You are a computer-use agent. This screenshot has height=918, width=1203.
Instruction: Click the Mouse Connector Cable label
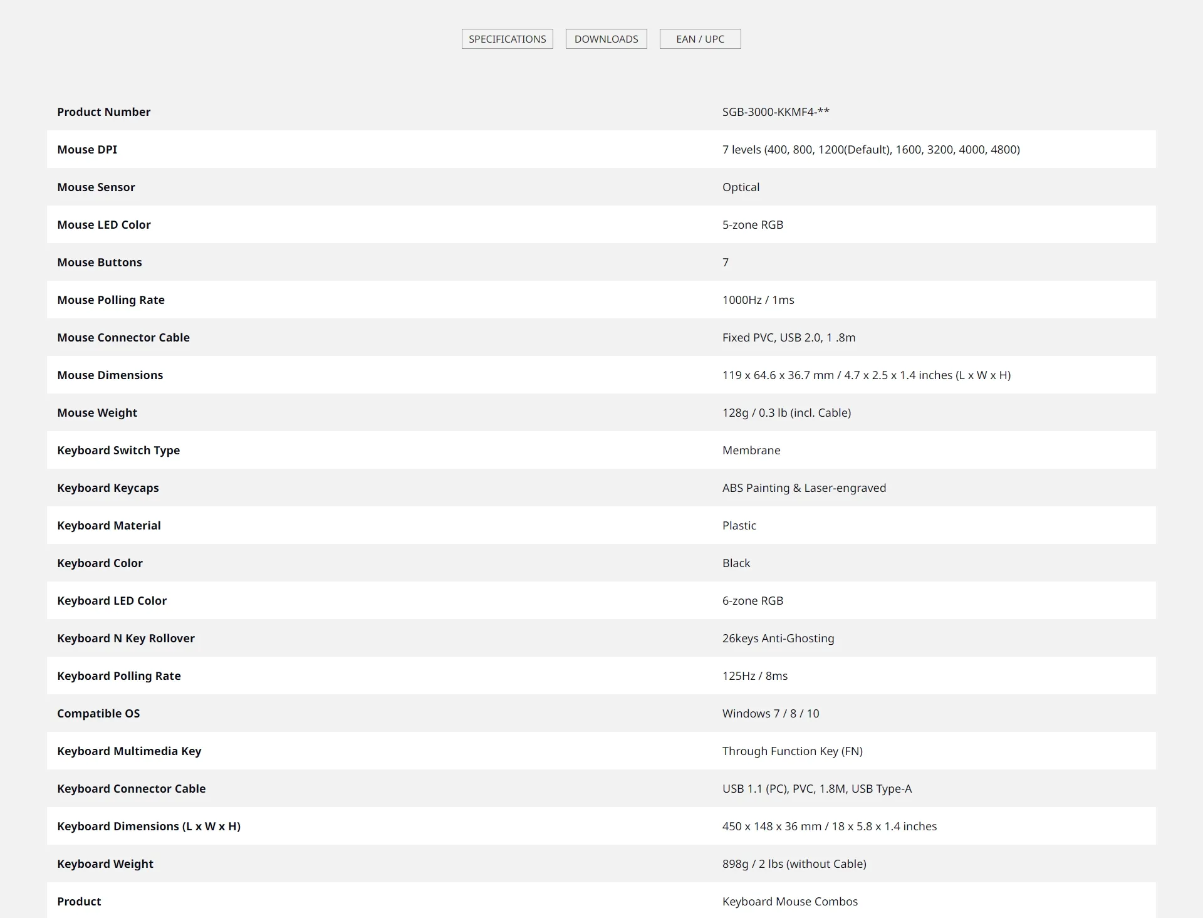(123, 338)
